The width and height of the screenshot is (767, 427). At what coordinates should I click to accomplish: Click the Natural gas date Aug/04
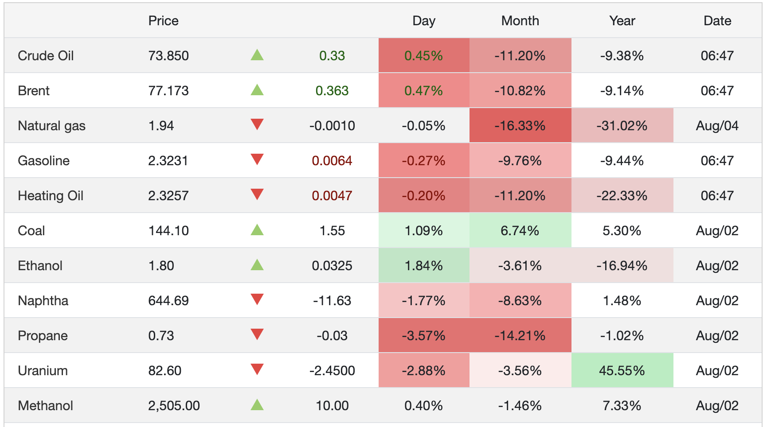click(717, 126)
